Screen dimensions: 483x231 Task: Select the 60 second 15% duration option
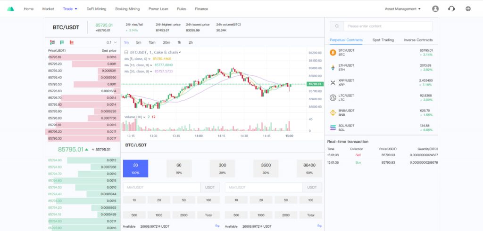coord(179,168)
